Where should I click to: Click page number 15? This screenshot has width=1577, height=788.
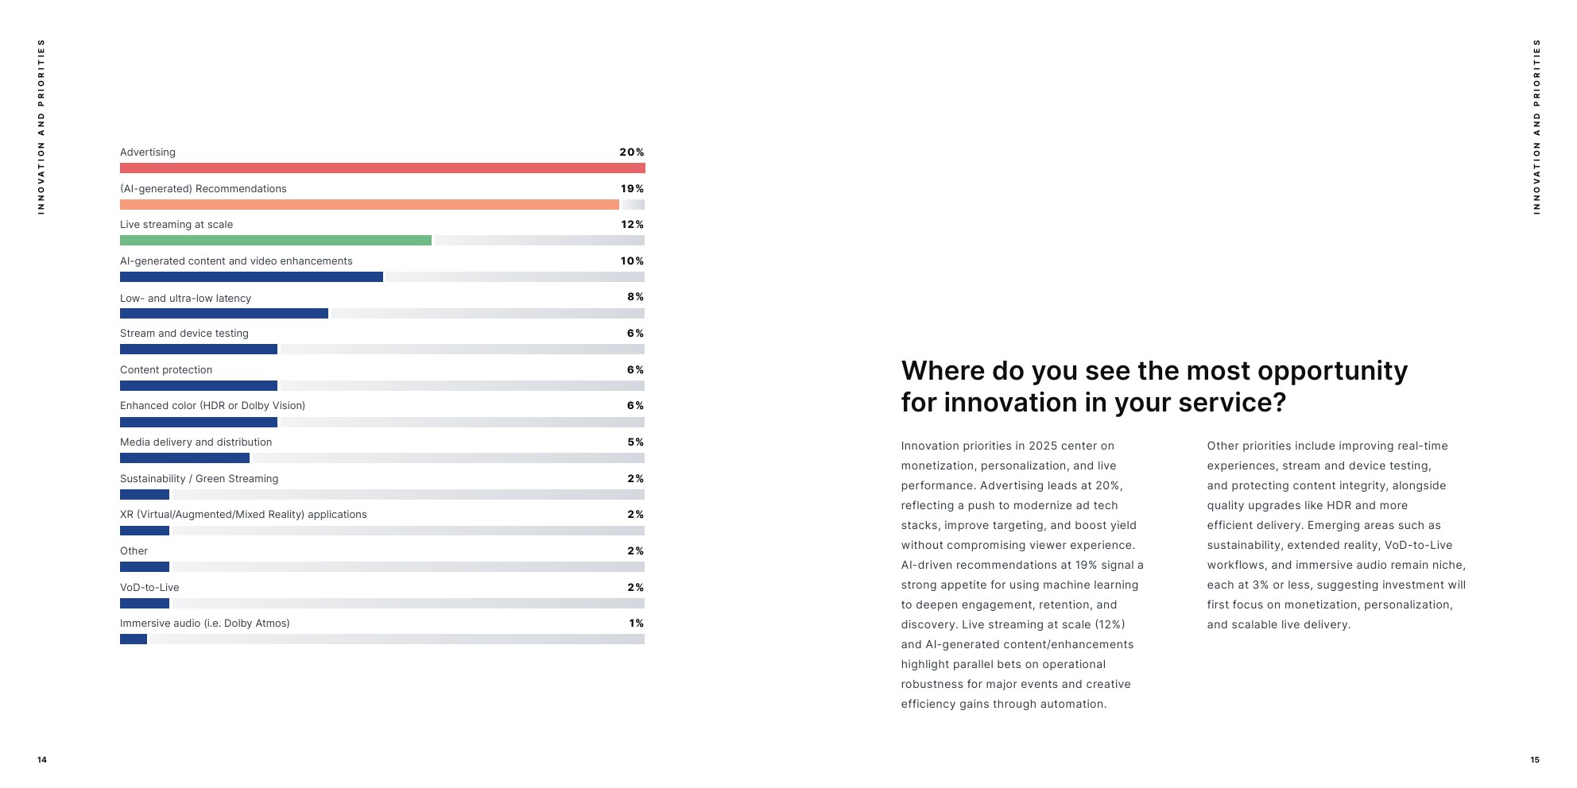click(1535, 760)
